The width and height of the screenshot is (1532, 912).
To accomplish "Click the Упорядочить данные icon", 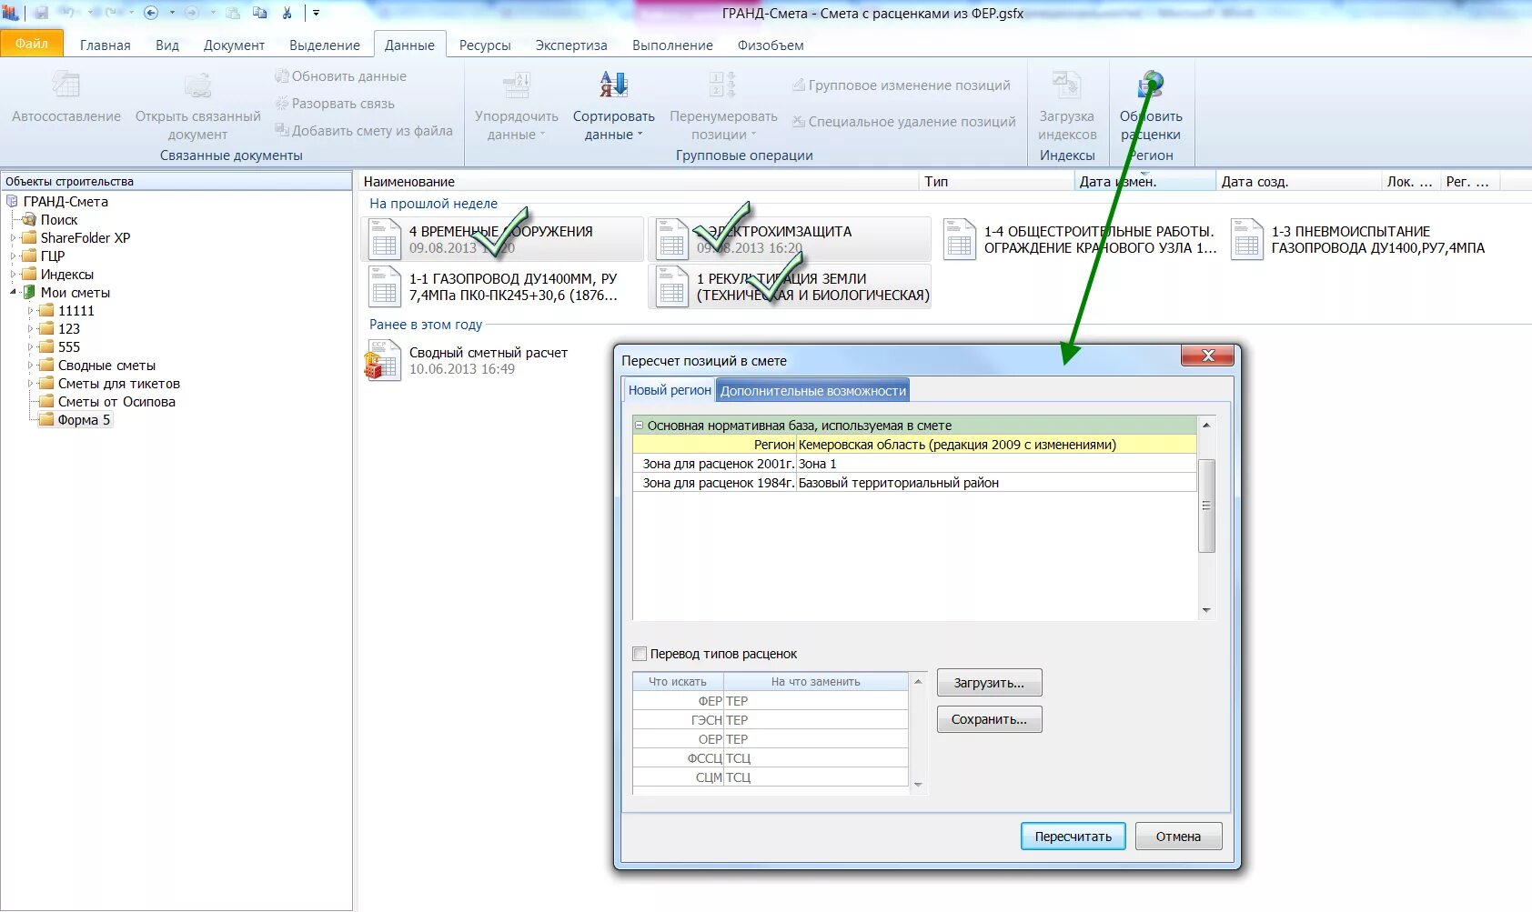I will [x=516, y=85].
